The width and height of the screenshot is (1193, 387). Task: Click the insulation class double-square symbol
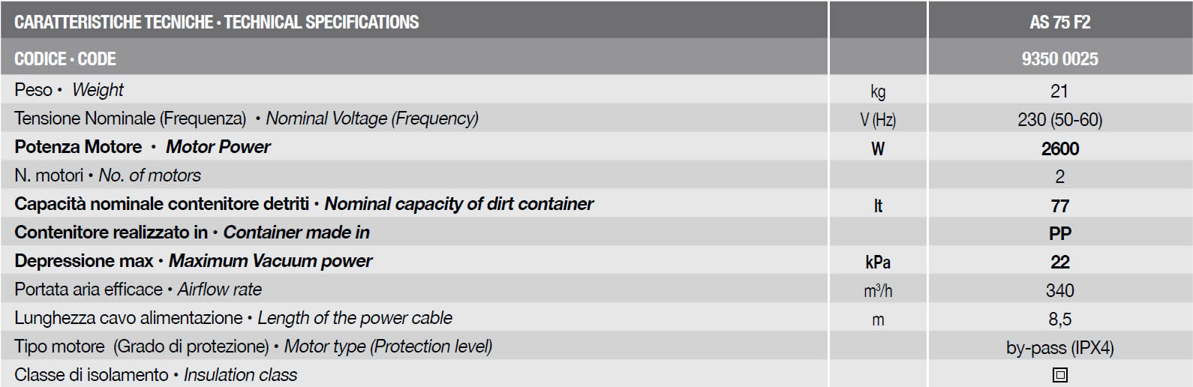coord(1059,374)
